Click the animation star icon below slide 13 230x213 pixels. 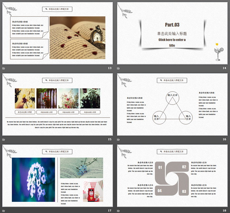pos(4,68)
